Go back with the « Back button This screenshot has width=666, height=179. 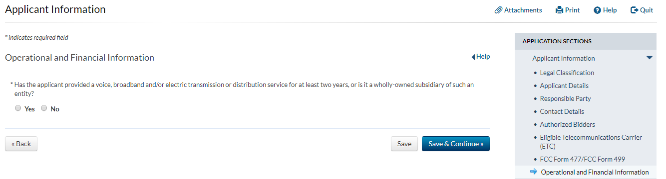(21, 144)
